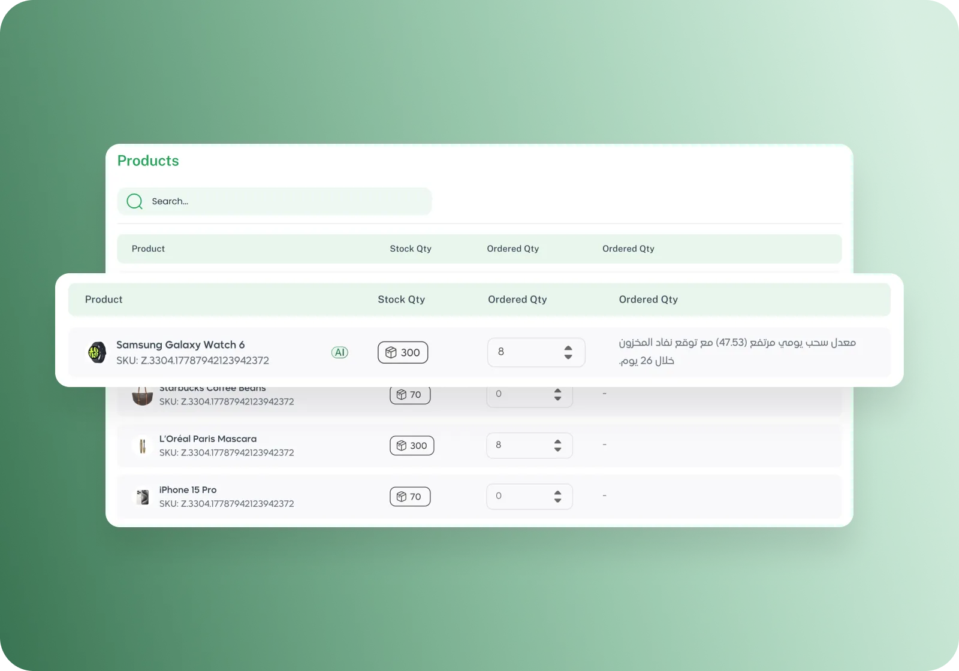959x671 pixels.
Task: Click the Stock Qty column header
Action: [401, 300]
